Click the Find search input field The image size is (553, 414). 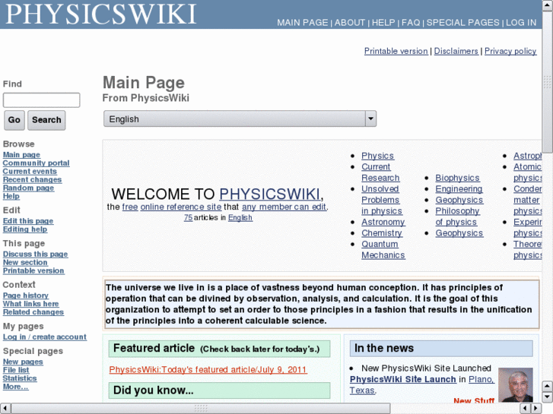[41, 100]
